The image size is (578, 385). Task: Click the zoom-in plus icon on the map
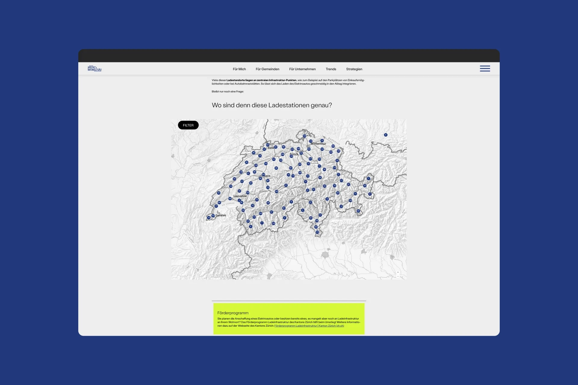(x=398, y=272)
